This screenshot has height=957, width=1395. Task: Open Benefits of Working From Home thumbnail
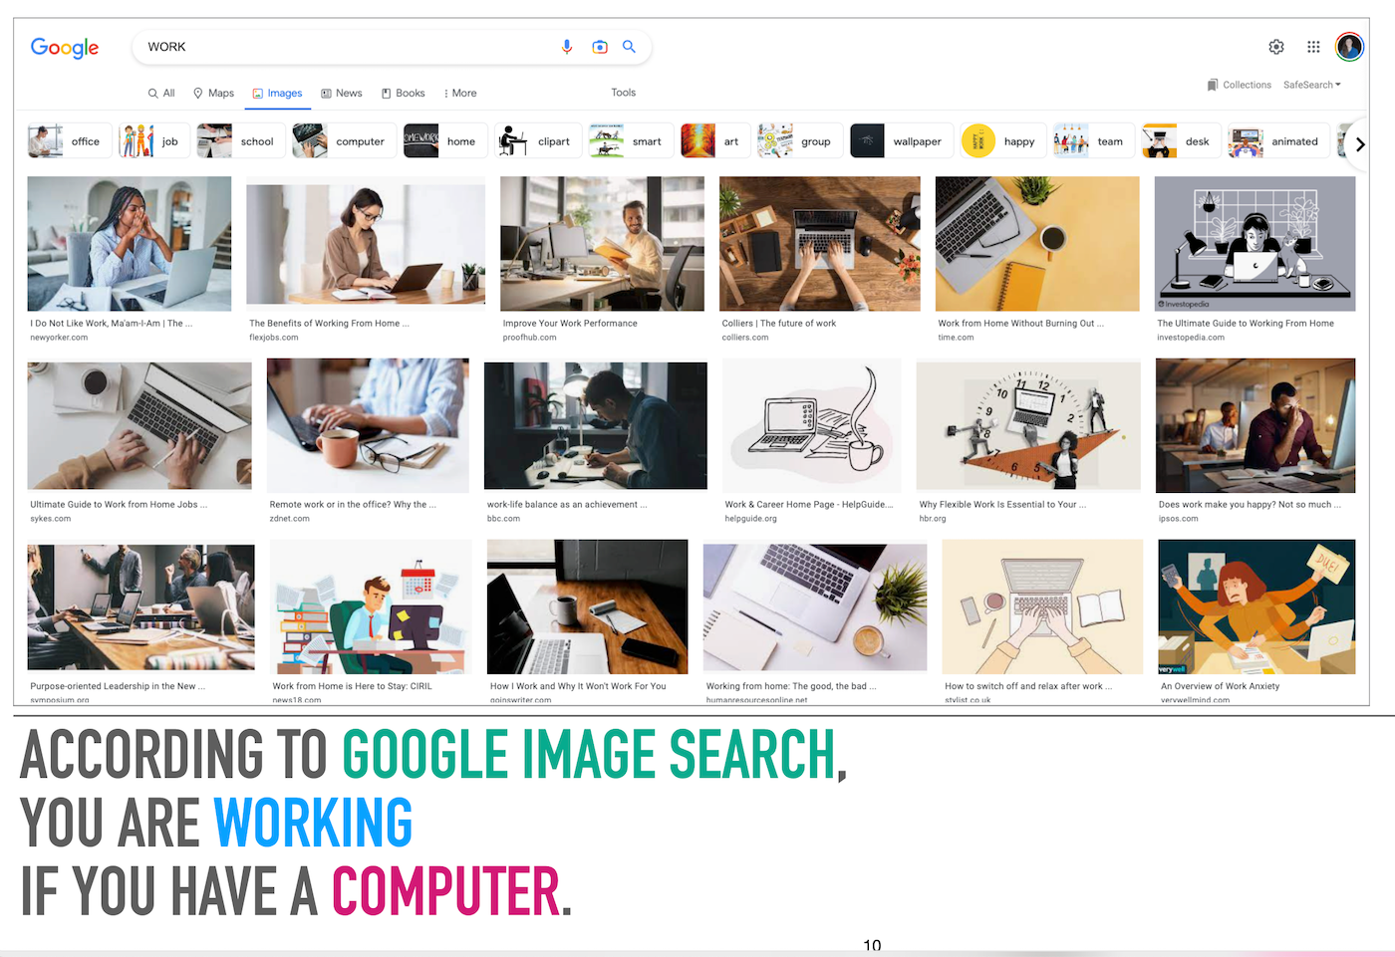coord(366,244)
